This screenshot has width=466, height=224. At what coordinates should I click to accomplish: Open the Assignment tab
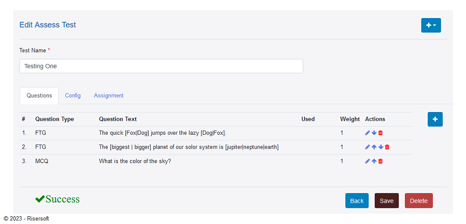pos(109,95)
